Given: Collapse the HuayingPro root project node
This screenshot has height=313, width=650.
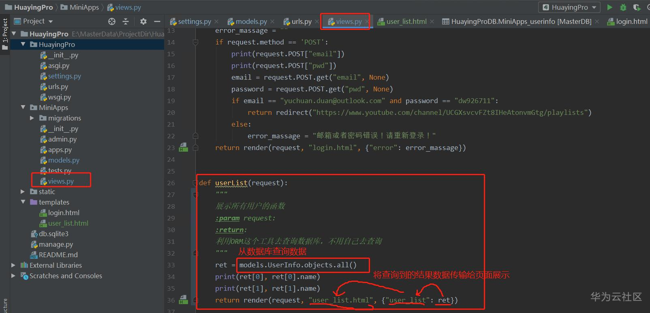Looking at the screenshot, I should [15, 34].
